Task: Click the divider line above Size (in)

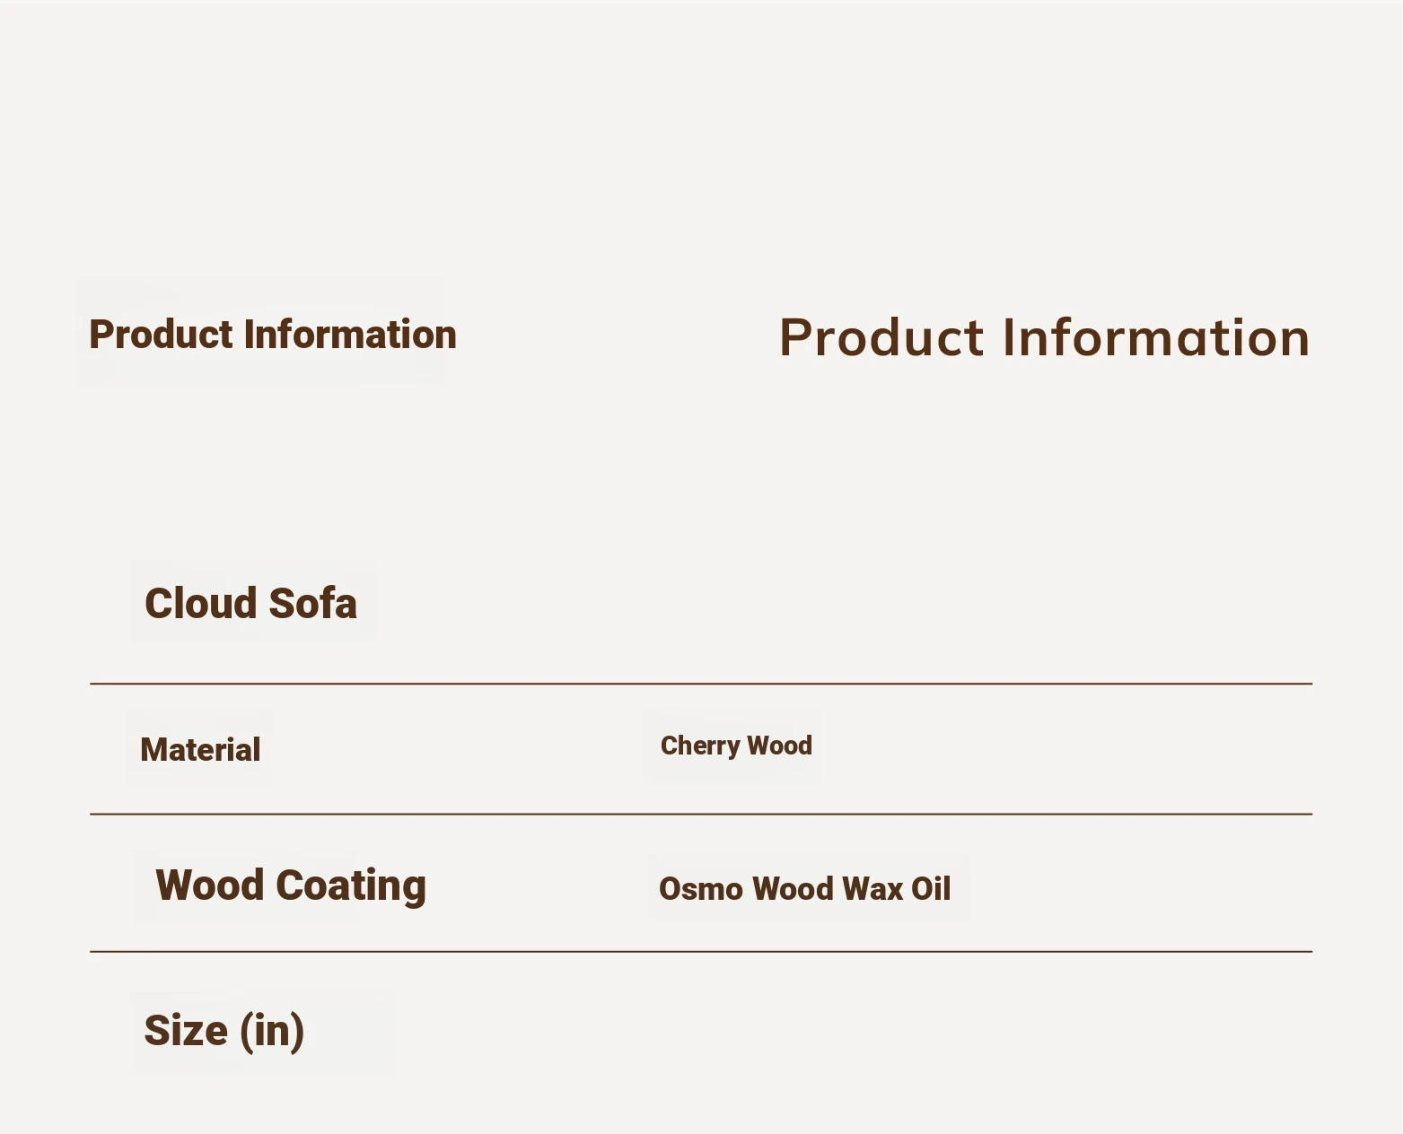Action: click(701, 951)
